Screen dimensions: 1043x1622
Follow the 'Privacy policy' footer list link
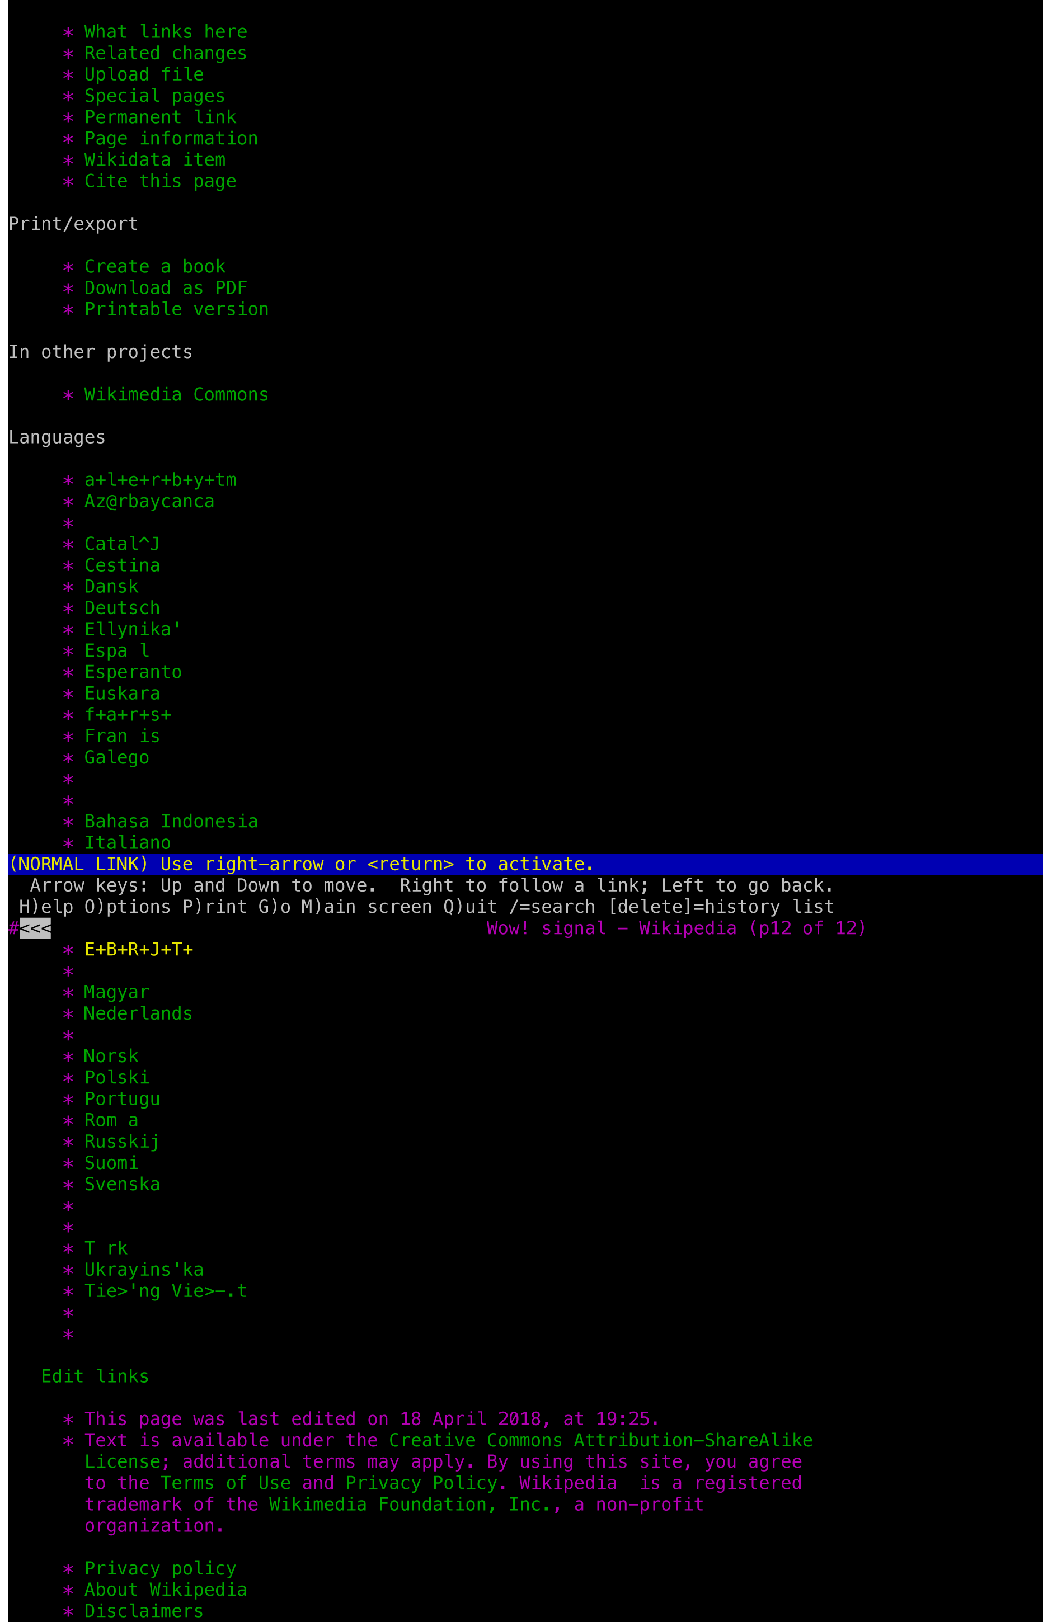pyautogui.click(x=161, y=1568)
